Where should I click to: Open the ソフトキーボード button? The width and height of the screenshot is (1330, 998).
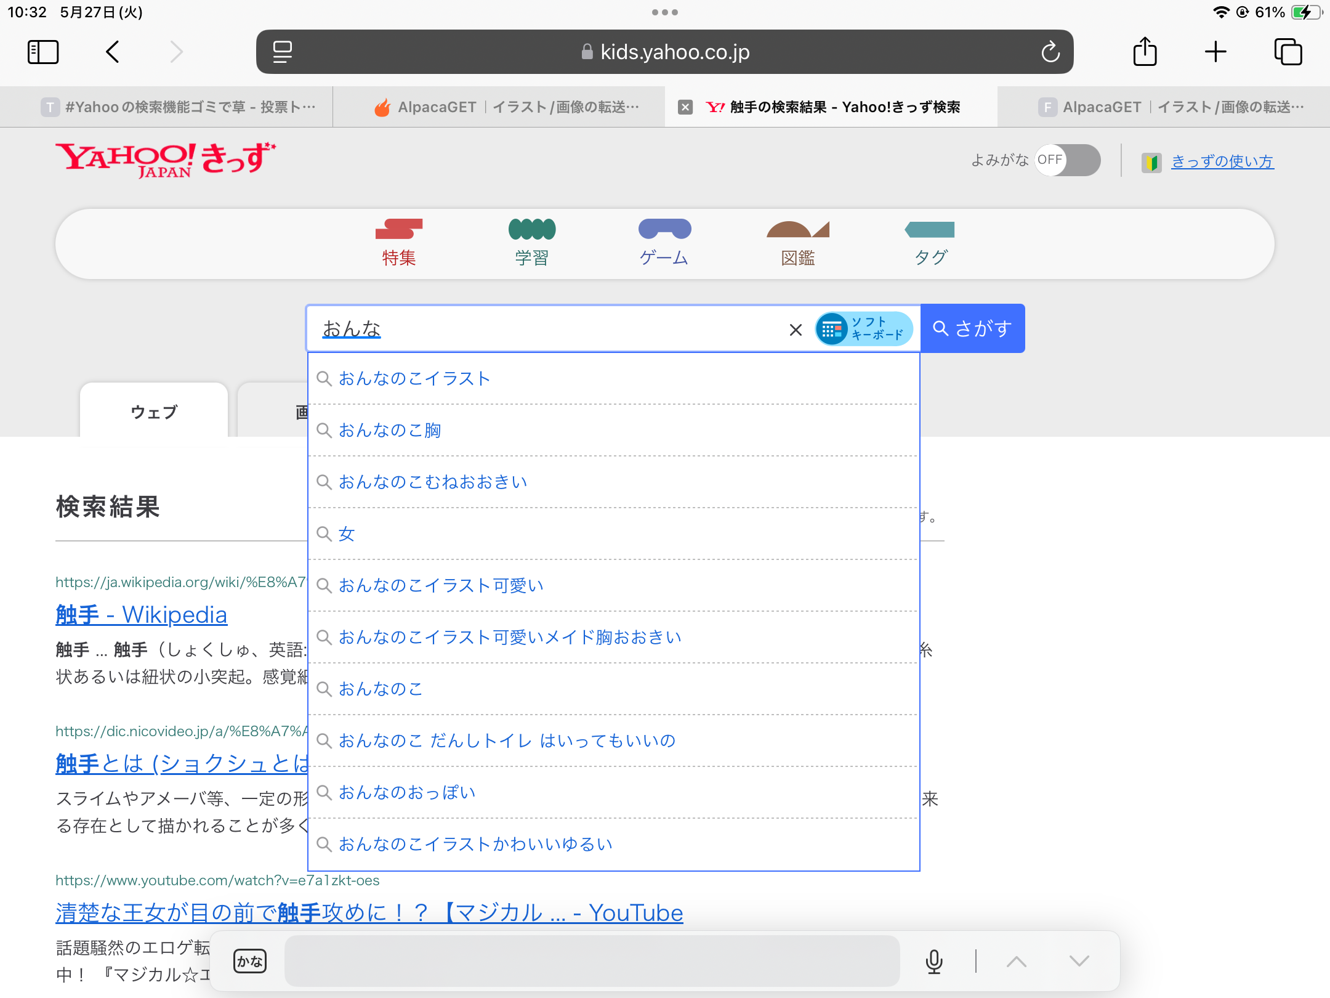pos(864,329)
